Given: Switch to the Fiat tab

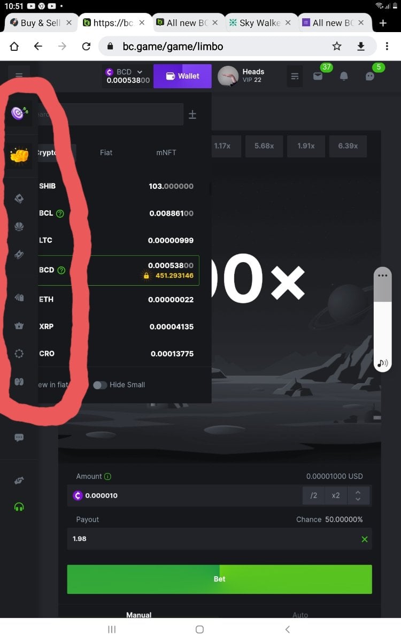Looking at the screenshot, I should (106, 152).
